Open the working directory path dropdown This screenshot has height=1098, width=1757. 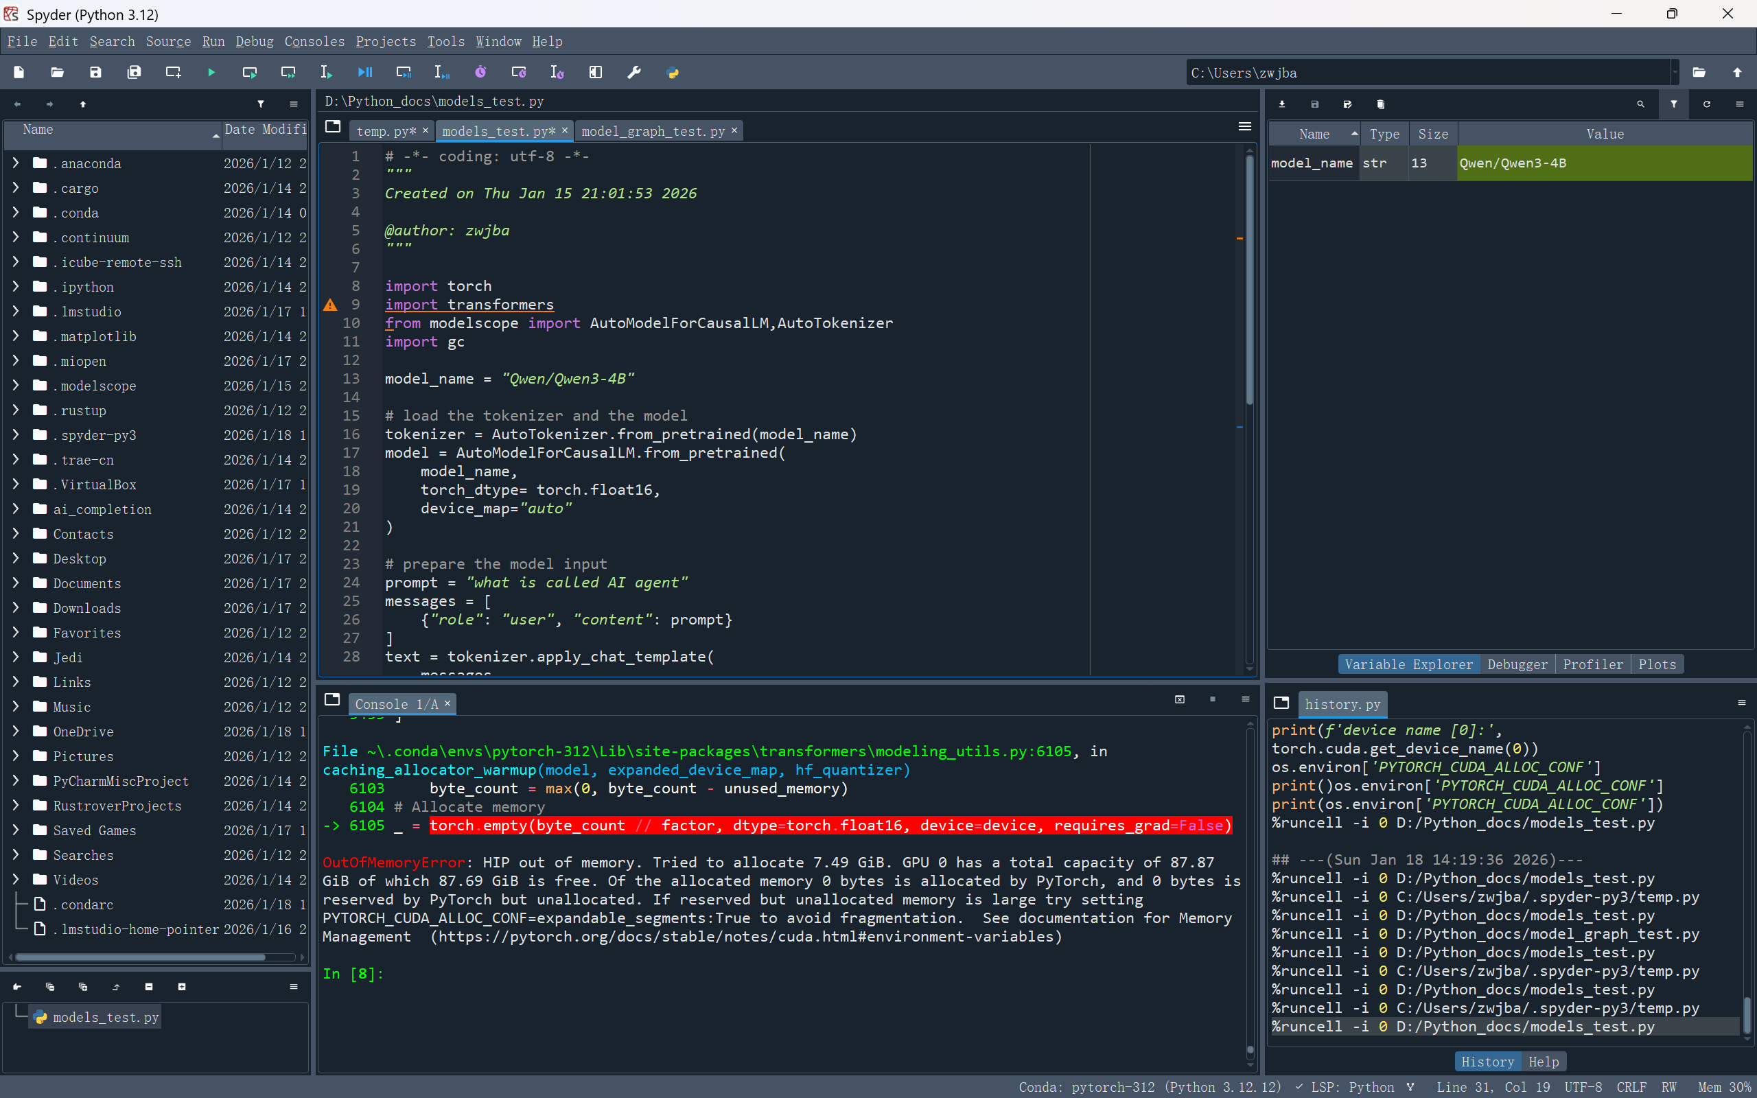[1675, 73]
